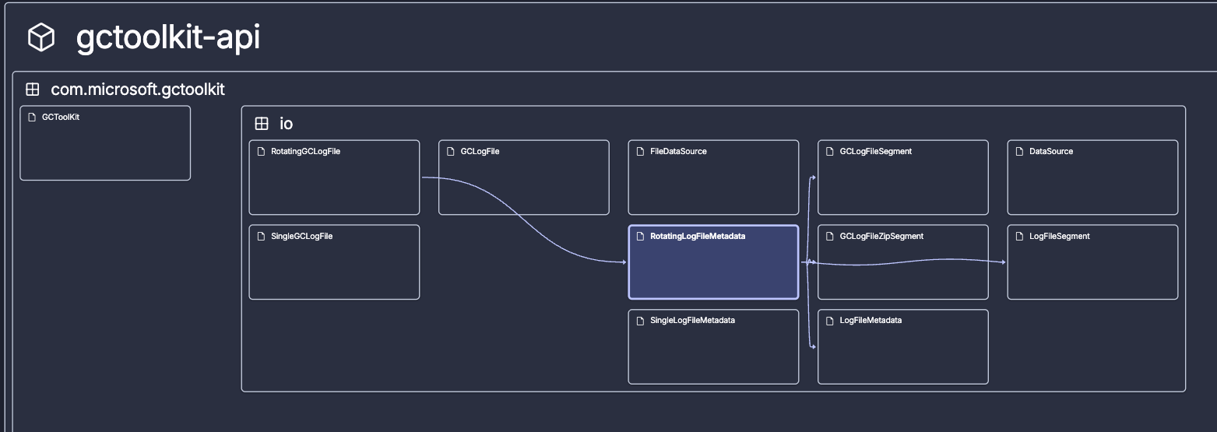Click the file icon beside RotatingGCLogFile

[x=261, y=151]
